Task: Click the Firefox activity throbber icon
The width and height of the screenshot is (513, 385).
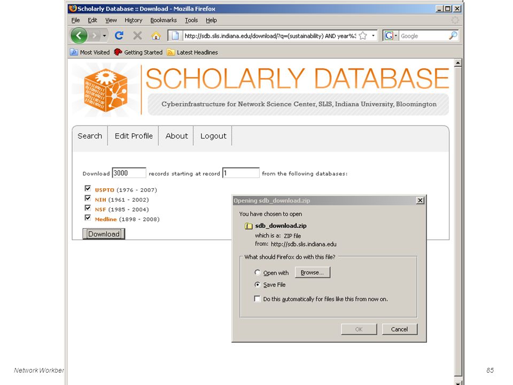Action: click(x=455, y=20)
